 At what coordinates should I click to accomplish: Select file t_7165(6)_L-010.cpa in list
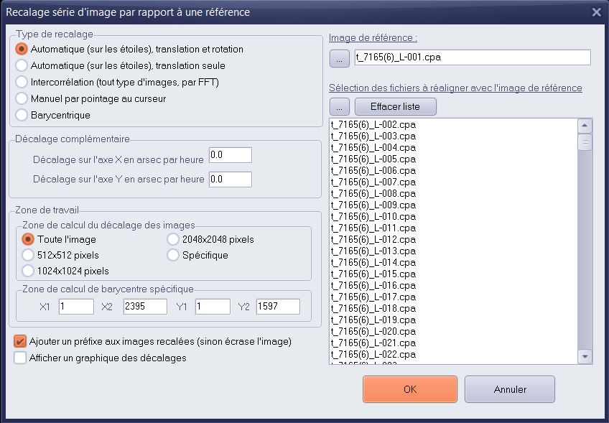tap(373, 216)
